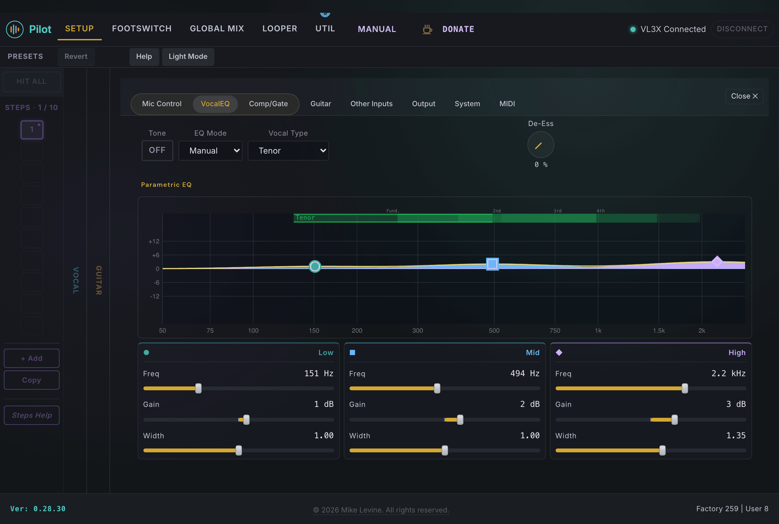Click the High band Width slider

tap(651, 450)
